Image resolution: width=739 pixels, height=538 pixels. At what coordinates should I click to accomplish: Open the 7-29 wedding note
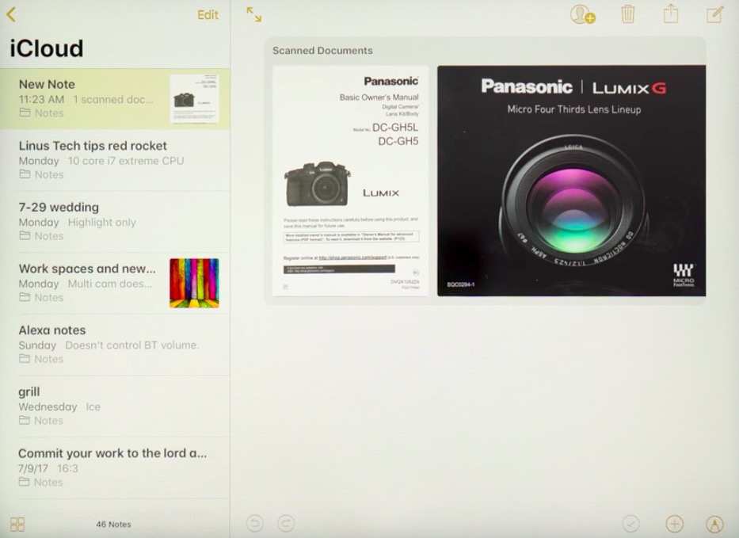pyautogui.click(x=115, y=222)
